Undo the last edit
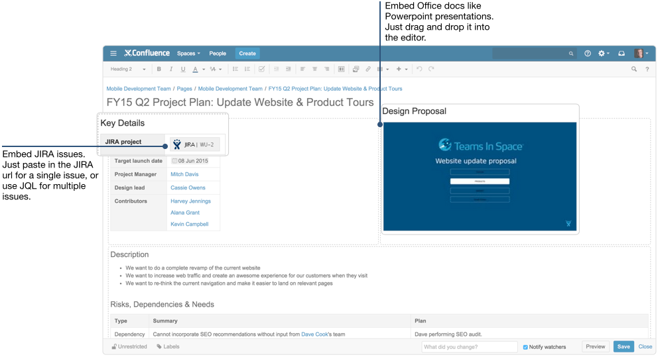The width and height of the screenshot is (658, 357). point(419,69)
